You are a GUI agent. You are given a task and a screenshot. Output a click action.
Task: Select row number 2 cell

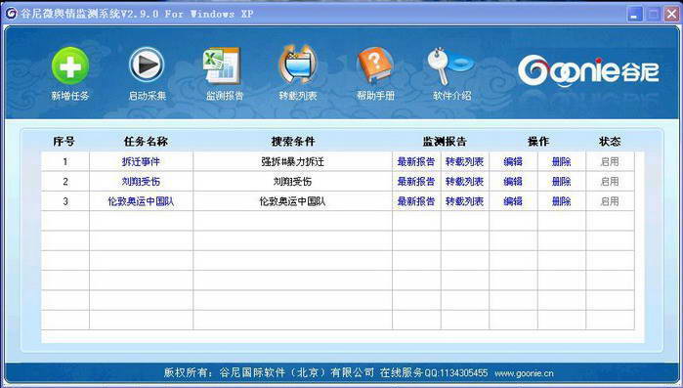coord(65,181)
